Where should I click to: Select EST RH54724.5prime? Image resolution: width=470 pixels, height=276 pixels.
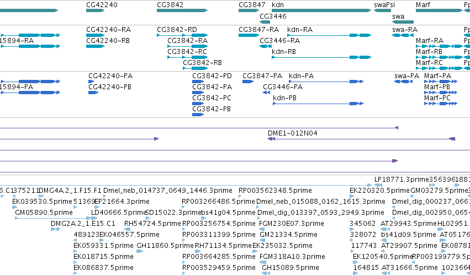(x=152, y=224)
